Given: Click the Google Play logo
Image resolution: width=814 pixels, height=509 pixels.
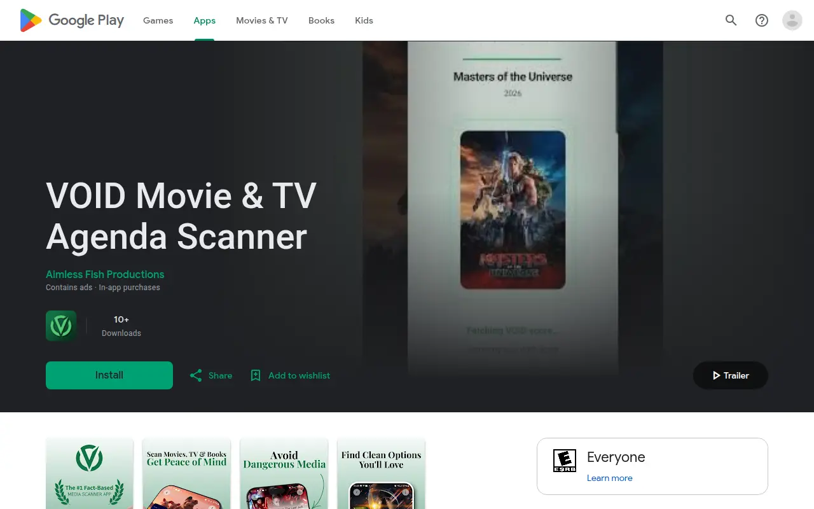Looking at the screenshot, I should tap(72, 20).
